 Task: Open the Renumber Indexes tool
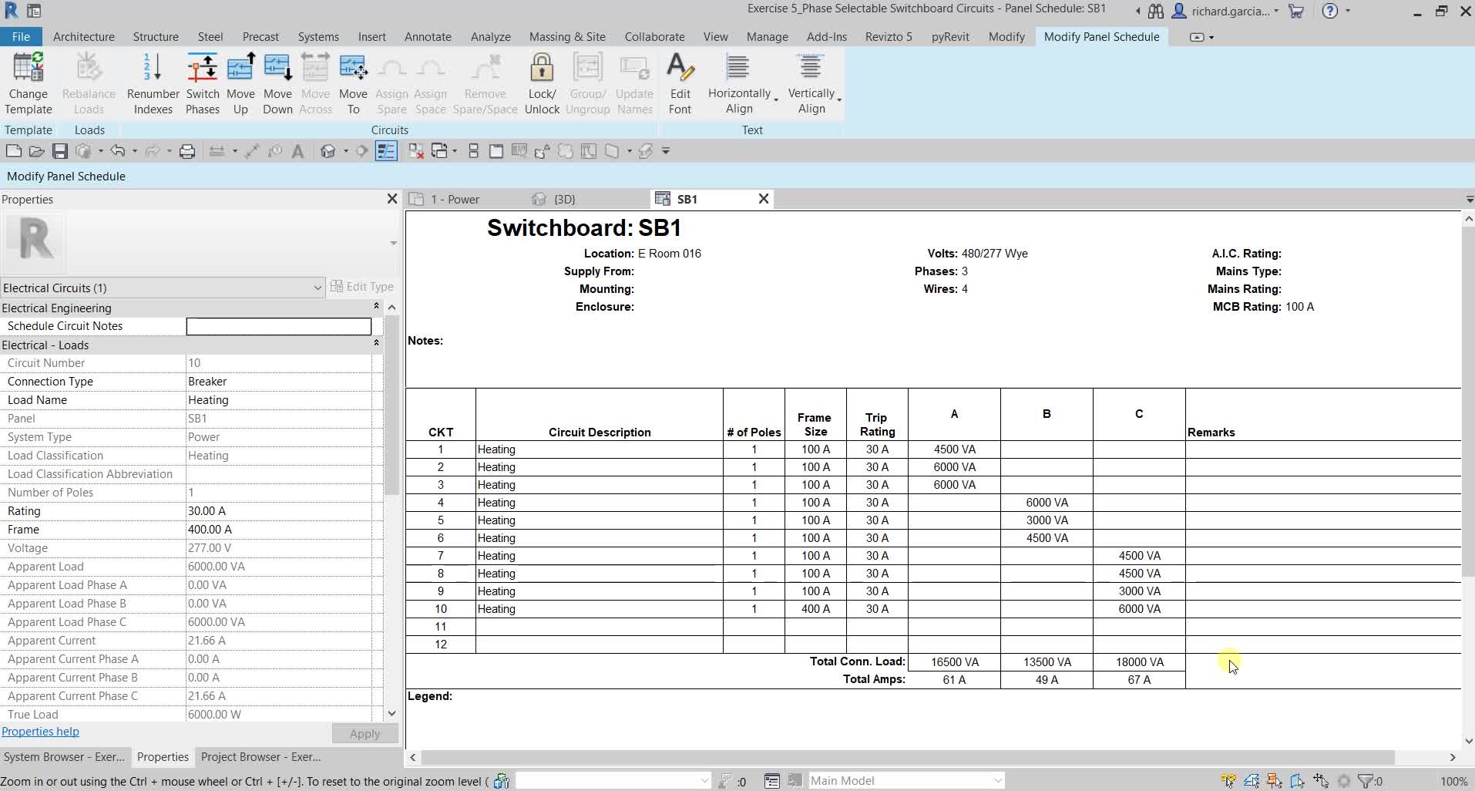coord(152,80)
